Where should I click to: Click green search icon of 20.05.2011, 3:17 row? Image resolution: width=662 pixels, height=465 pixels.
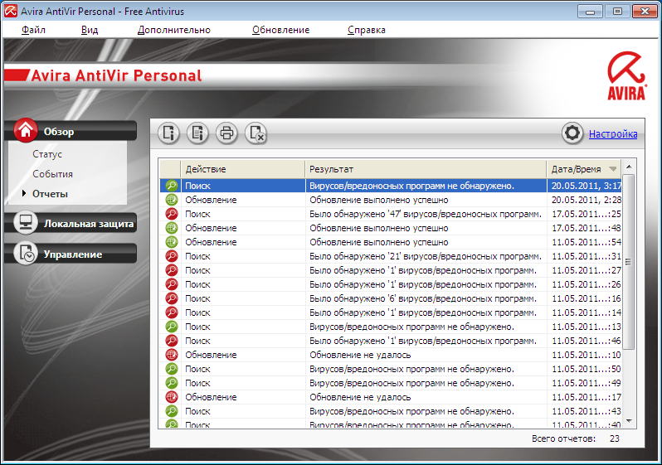coord(172,186)
